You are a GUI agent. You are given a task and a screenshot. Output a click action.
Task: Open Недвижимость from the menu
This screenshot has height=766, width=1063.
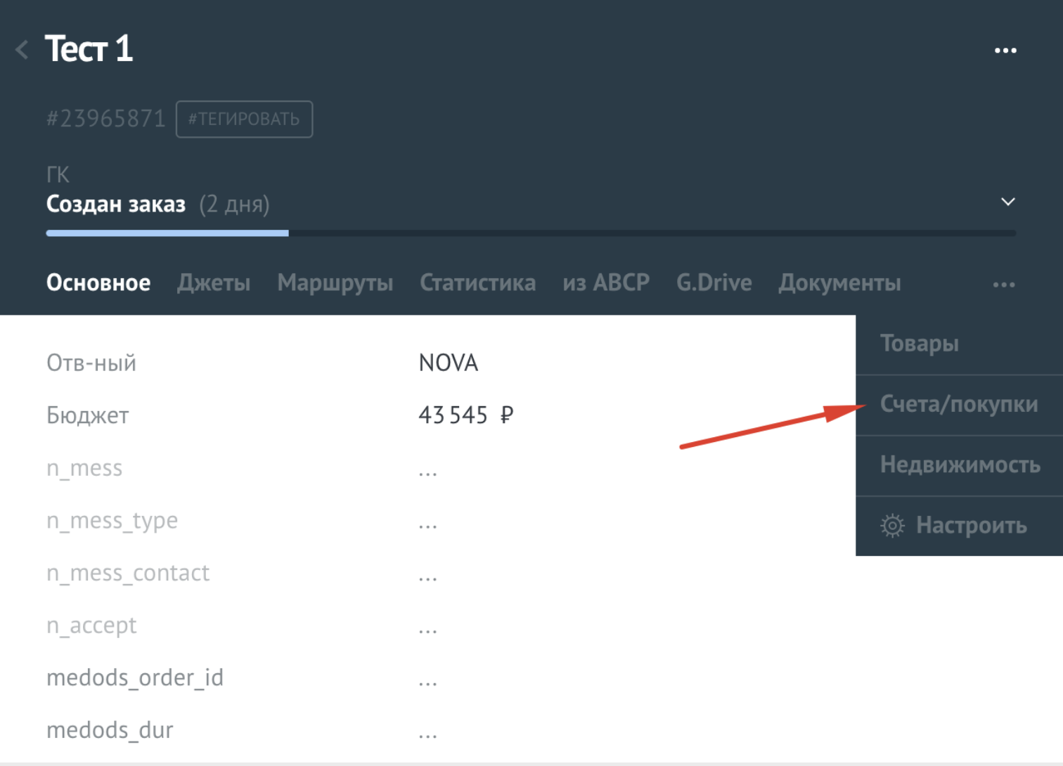960,465
